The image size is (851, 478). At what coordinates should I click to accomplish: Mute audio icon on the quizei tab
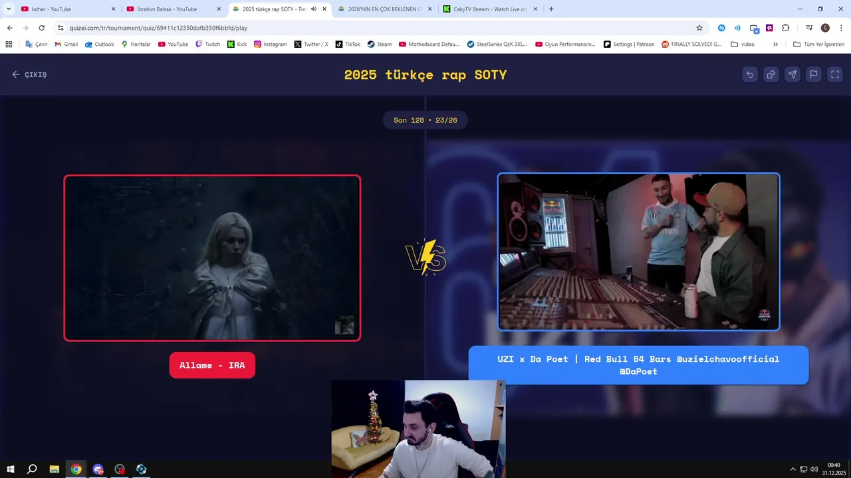coord(313,9)
